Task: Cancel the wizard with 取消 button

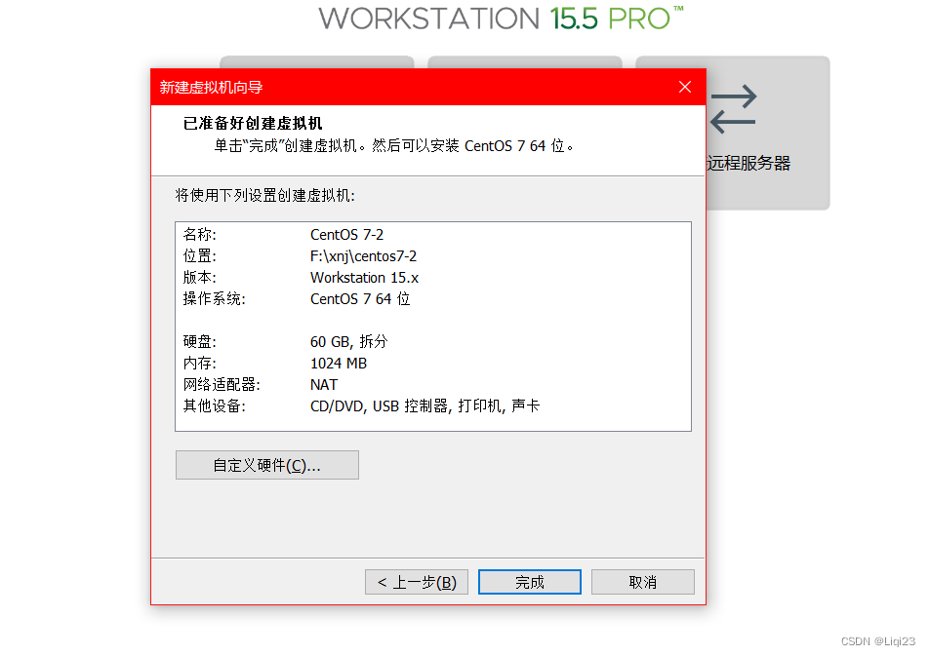Action: (x=642, y=582)
